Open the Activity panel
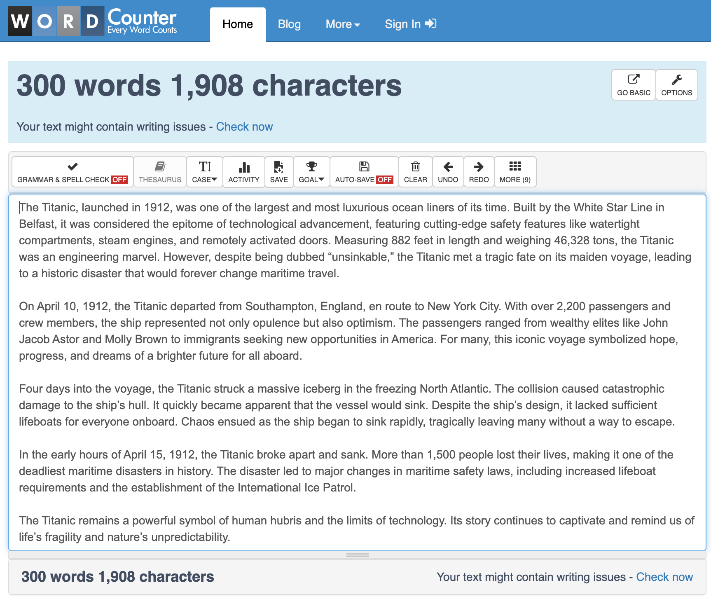711x599 pixels. click(243, 172)
